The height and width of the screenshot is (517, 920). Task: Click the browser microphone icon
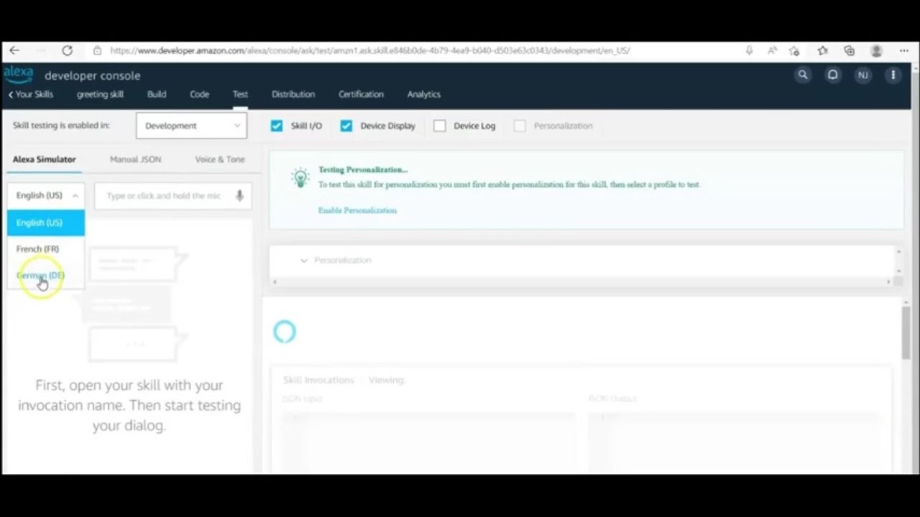(x=749, y=50)
